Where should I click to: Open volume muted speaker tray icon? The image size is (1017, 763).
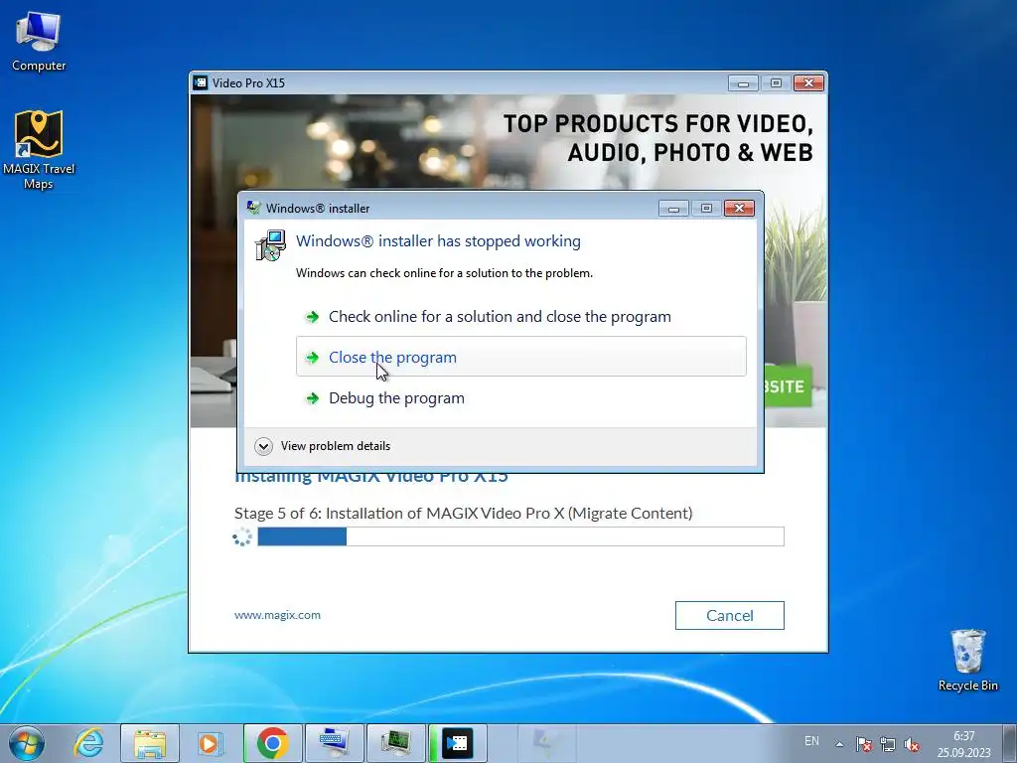point(912,744)
